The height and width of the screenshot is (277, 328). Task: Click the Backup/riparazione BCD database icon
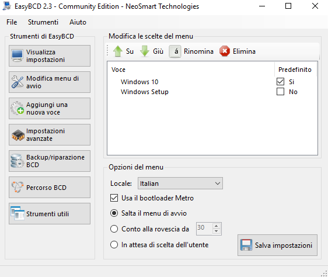tap(17, 161)
